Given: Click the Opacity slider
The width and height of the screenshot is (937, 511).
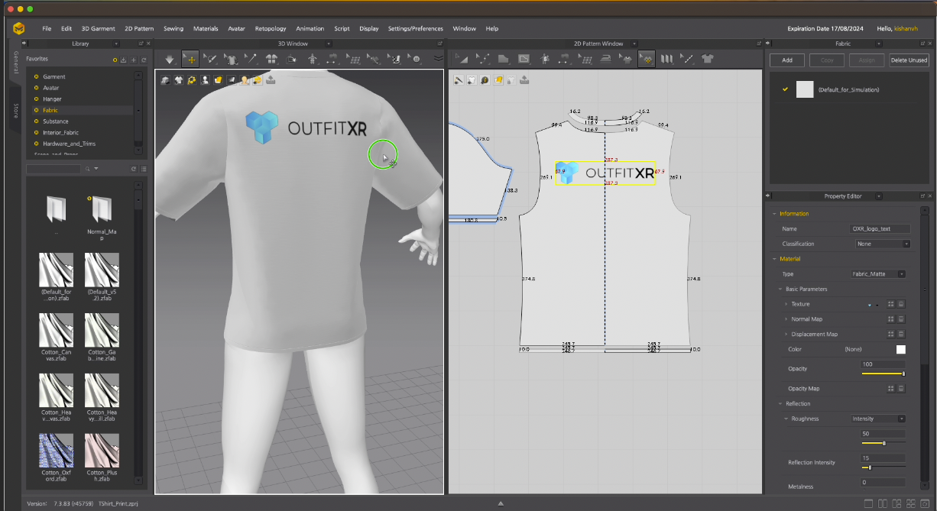Looking at the screenshot, I should (883, 374).
